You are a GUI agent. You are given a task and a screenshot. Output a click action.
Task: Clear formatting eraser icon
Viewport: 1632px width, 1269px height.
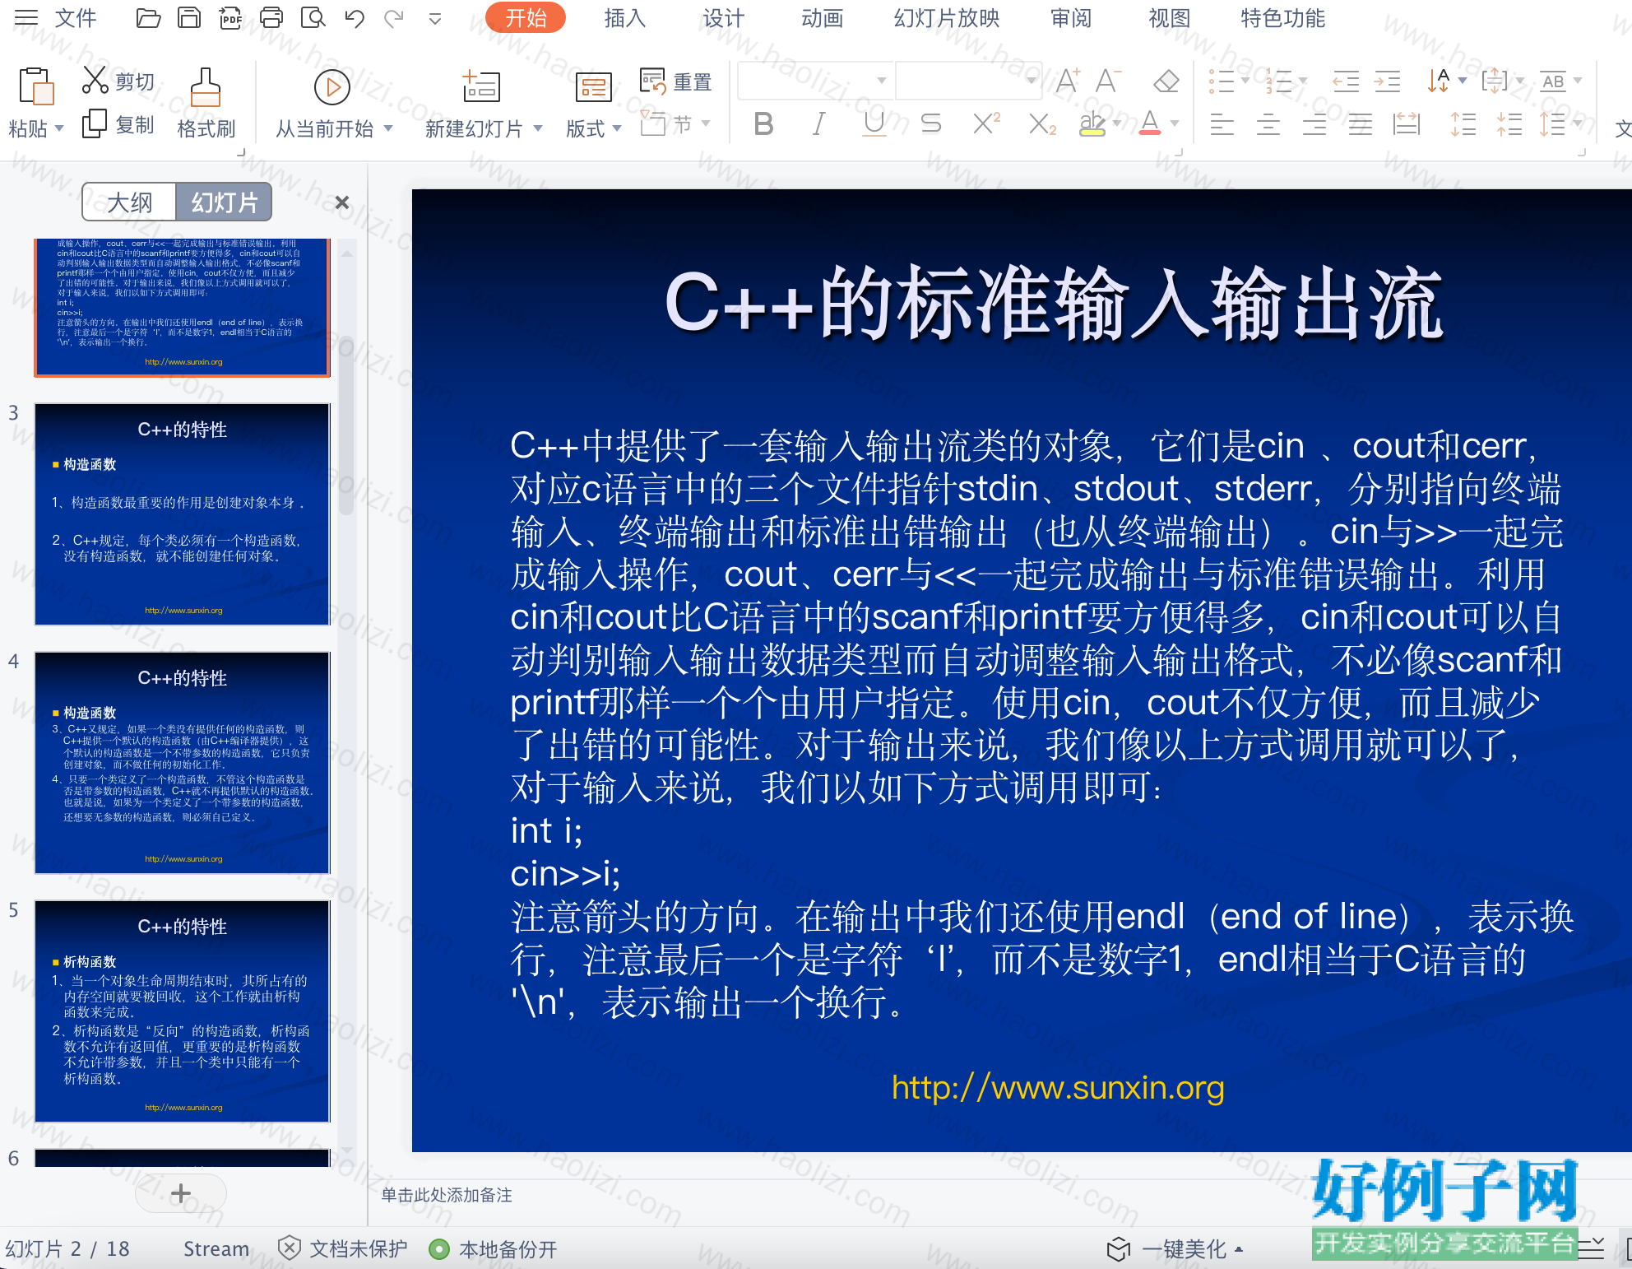coord(1166,81)
